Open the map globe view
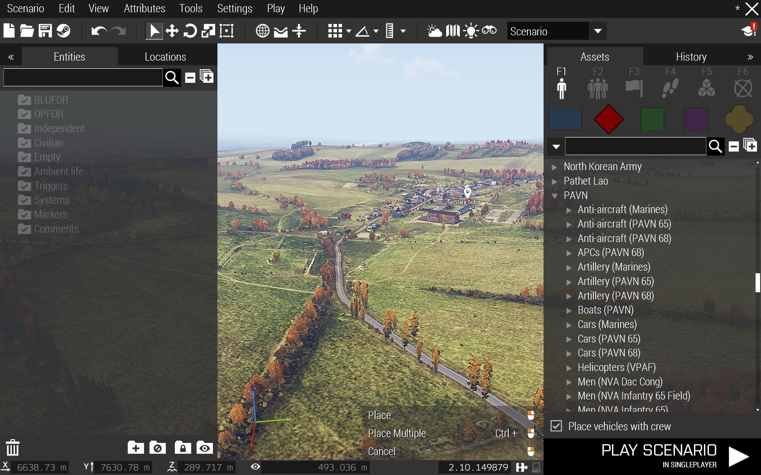Viewport: 761px width, 475px height. coord(263,31)
